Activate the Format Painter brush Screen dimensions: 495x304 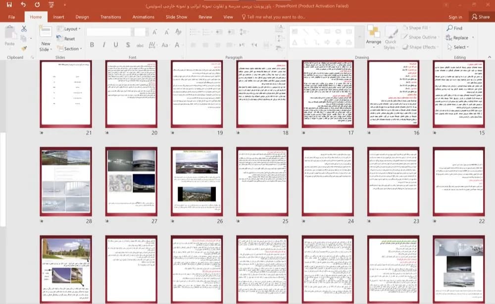[x=24, y=49]
